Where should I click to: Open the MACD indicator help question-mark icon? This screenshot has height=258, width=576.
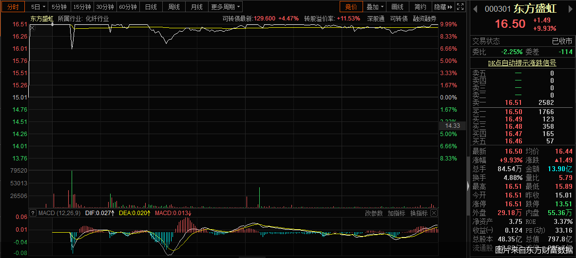[x=33, y=213]
